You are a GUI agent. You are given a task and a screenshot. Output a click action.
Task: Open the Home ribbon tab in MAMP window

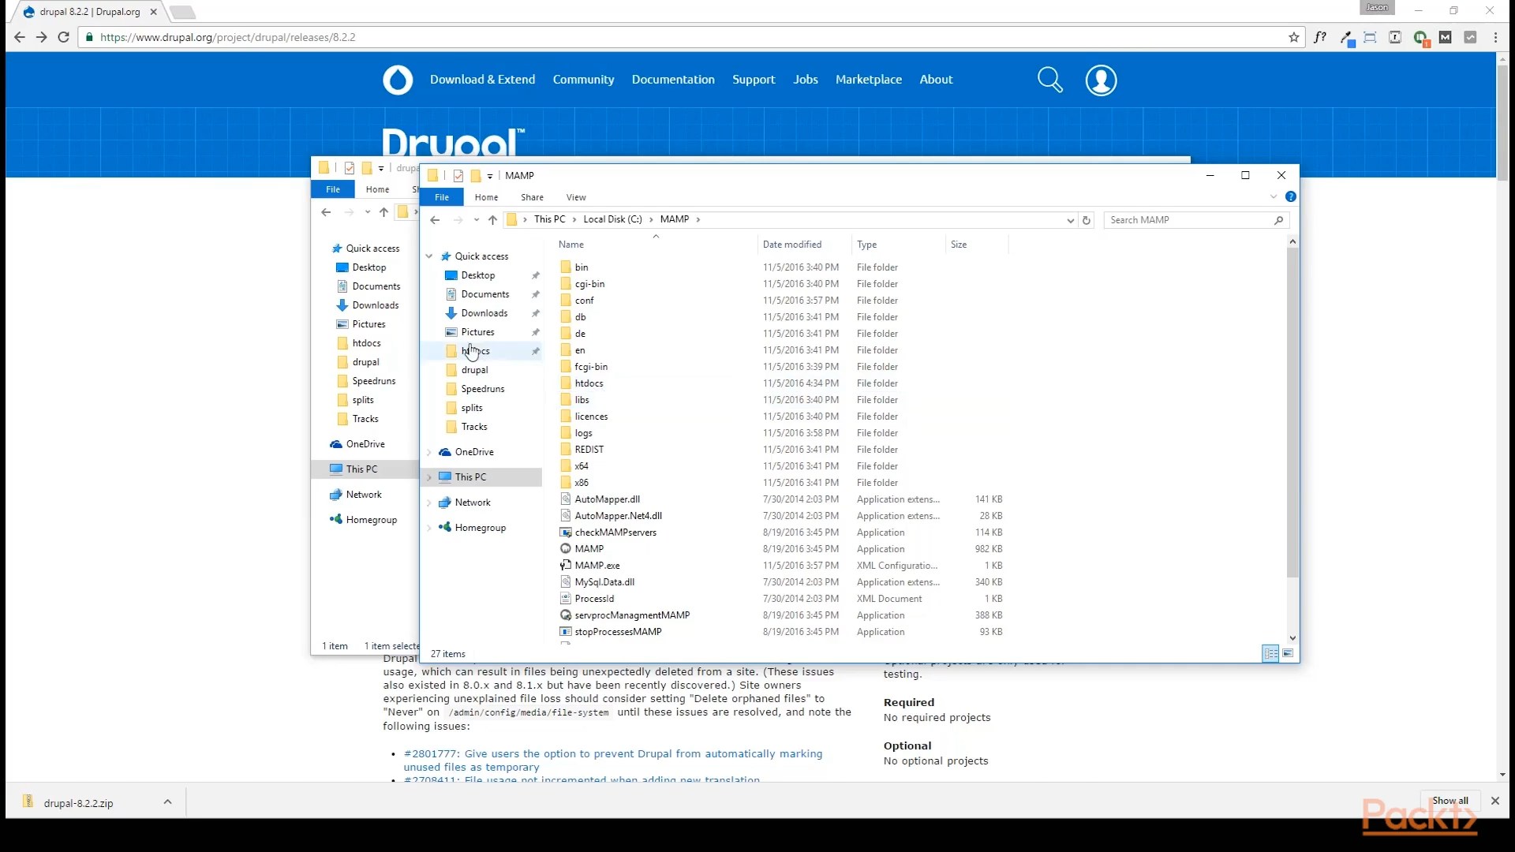coord(486,197)
